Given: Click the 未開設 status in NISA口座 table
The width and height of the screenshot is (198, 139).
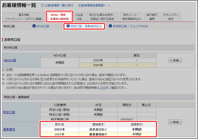Looking at the screenshot, I should (60, 63).
